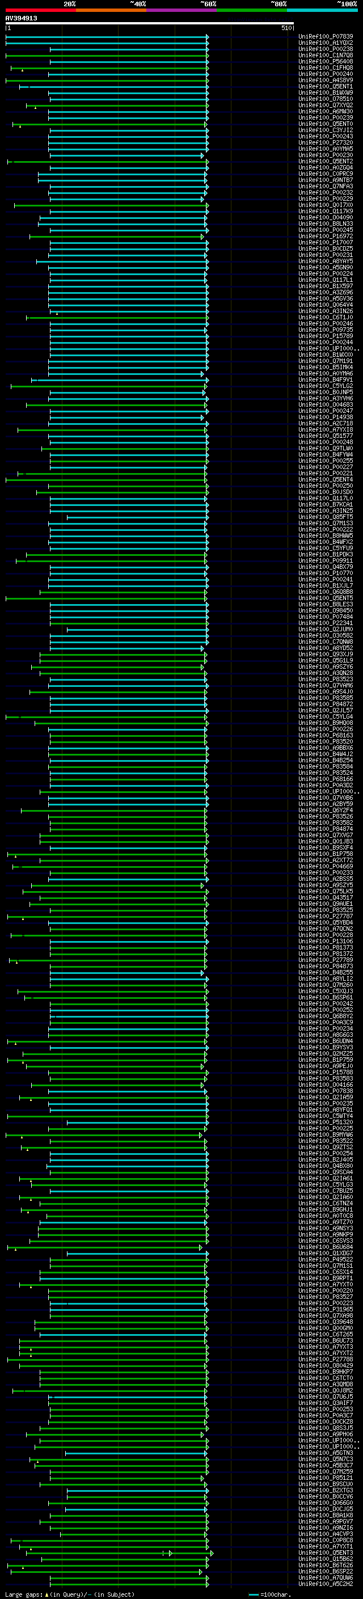The width and height of the screenshot is (363, 1599).
Task: Select the AV394913 query name
Action: pos(21,19)
